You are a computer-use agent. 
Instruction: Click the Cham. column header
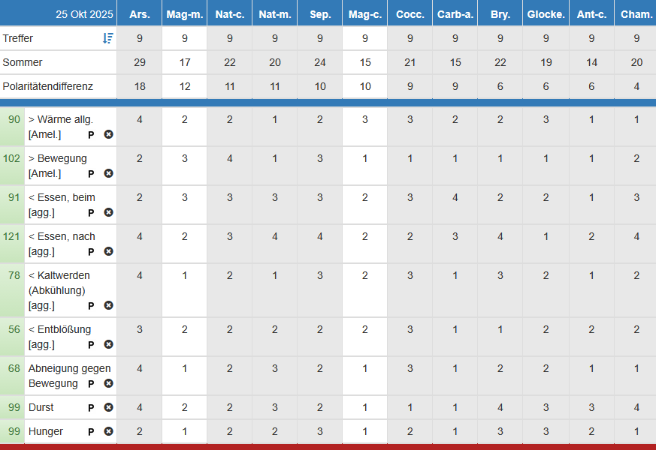pyautogui.click(x=636, y=14)
